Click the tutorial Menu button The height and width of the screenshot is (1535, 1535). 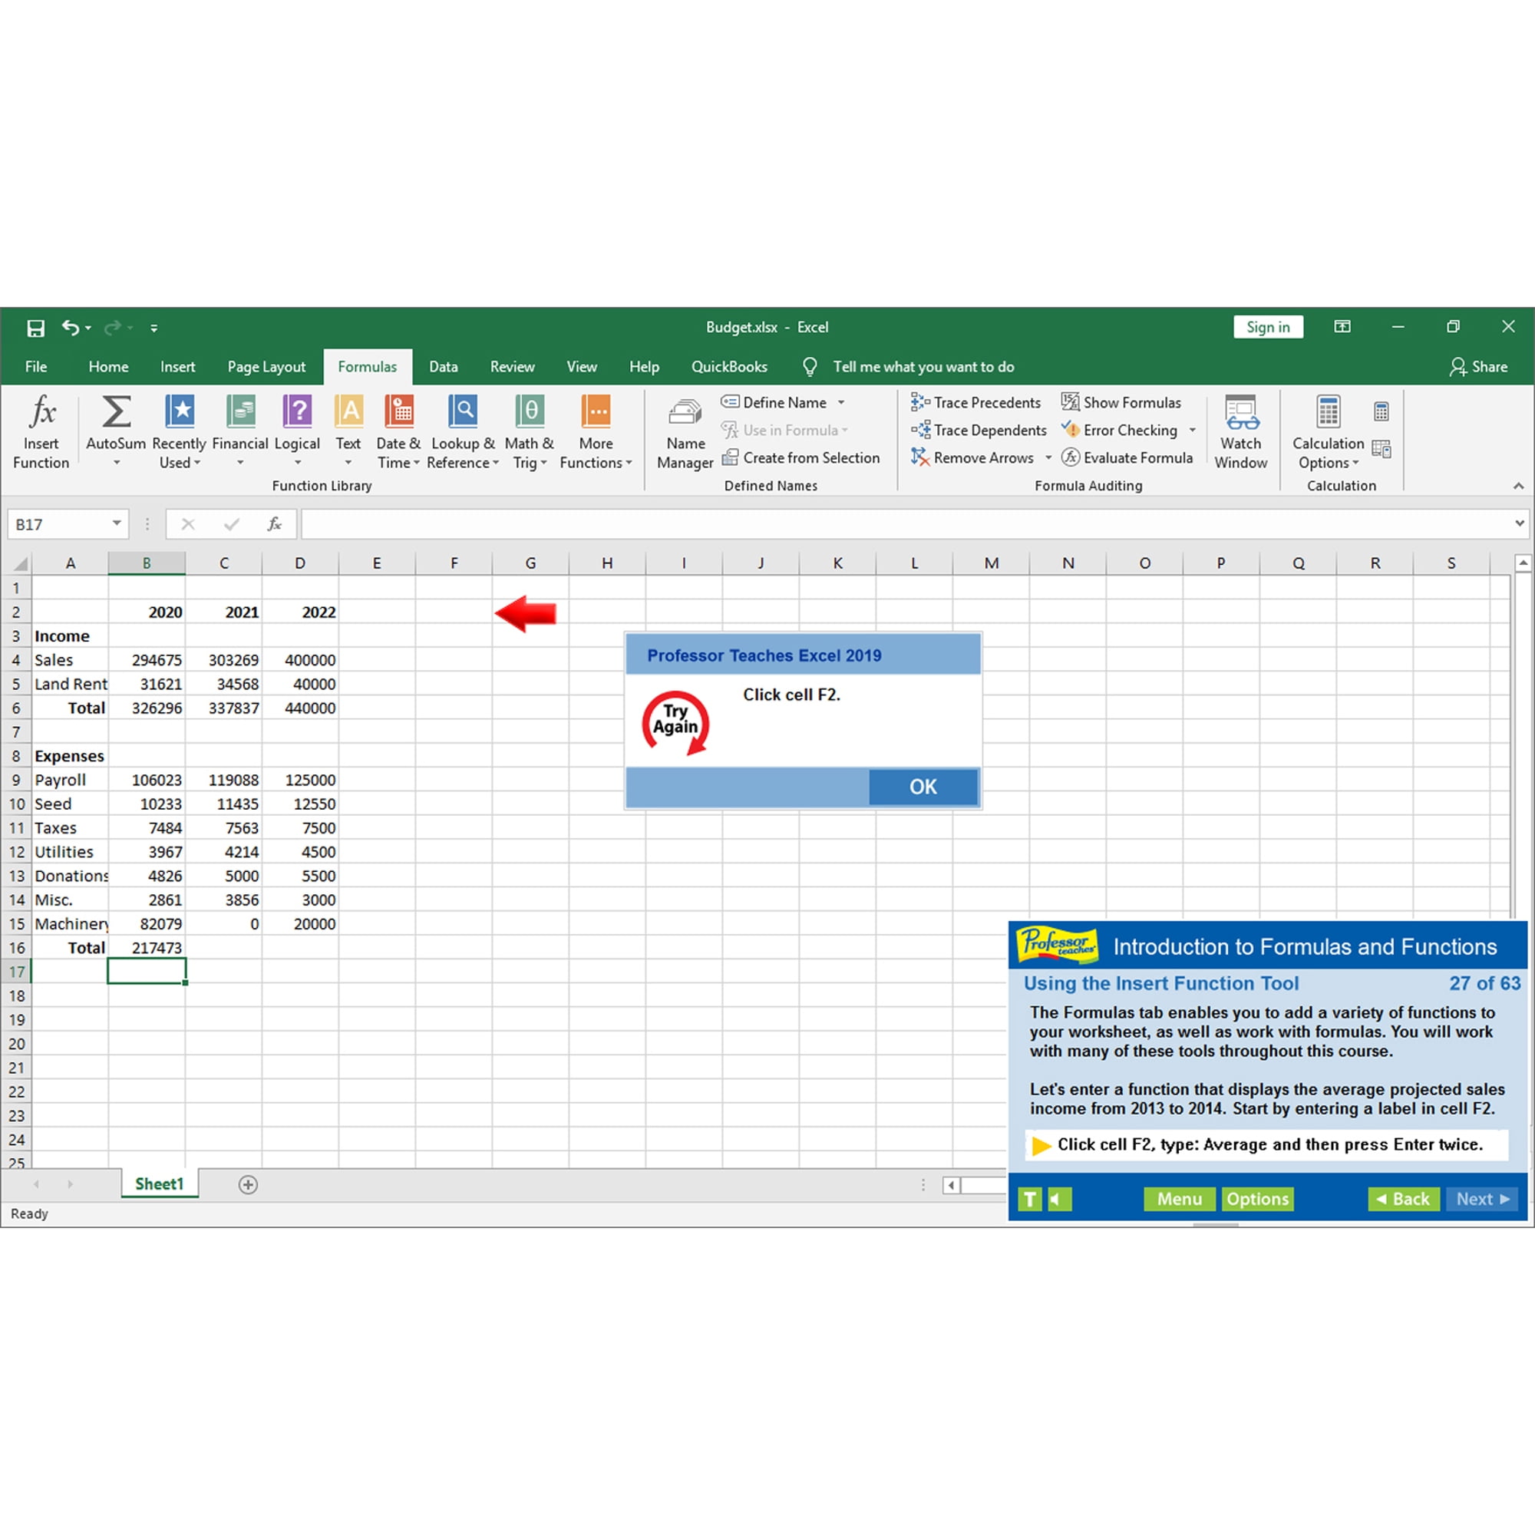[1179, 1199]
